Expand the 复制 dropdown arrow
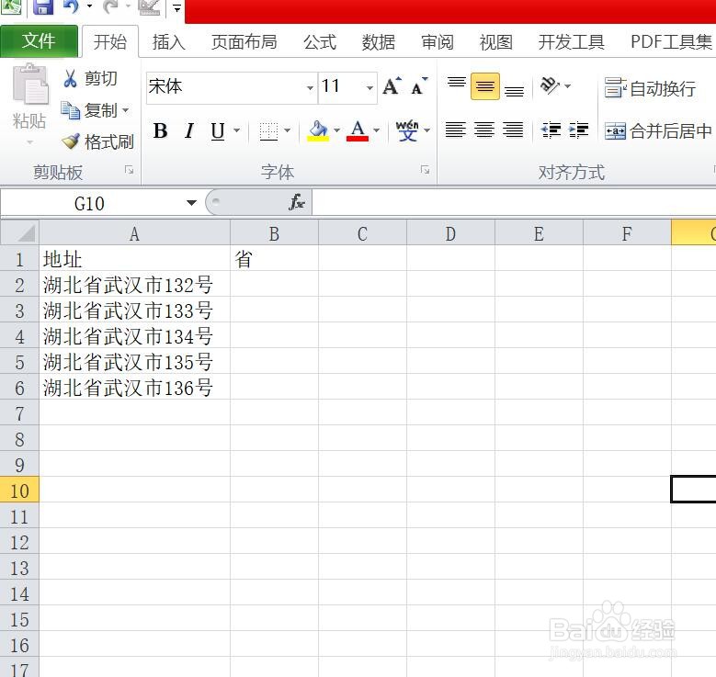716x677 pixels. (125, 110)
